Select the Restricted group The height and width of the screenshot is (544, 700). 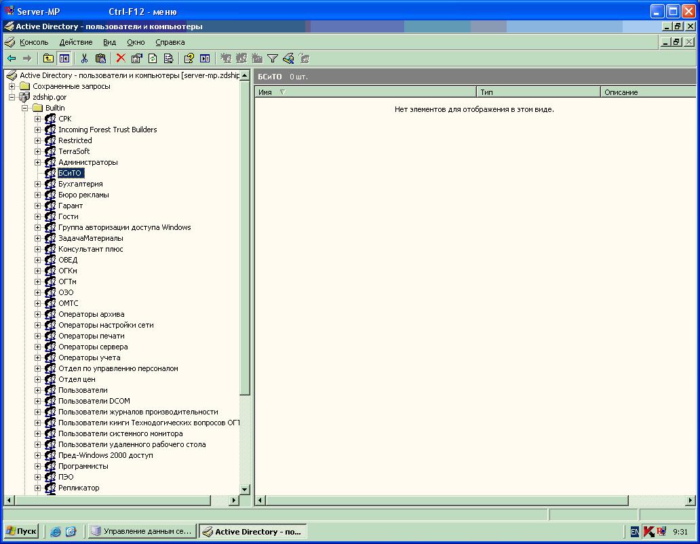click(x=75, y=140)
